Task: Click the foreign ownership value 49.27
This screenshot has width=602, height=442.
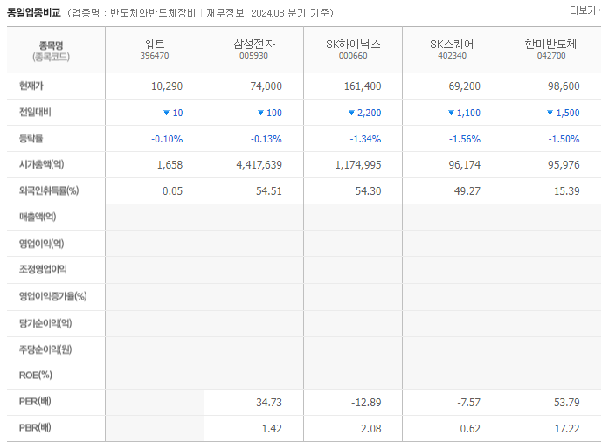Action: click(467, 191)
